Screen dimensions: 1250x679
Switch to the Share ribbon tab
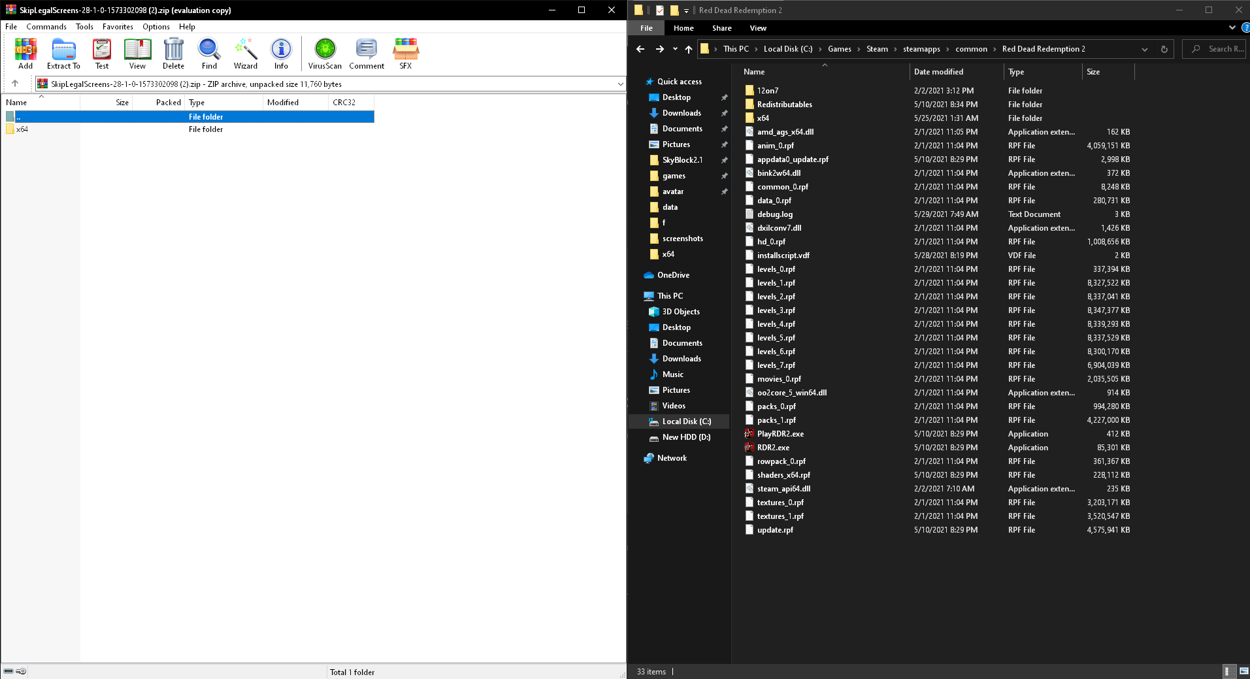coord(722,28)
